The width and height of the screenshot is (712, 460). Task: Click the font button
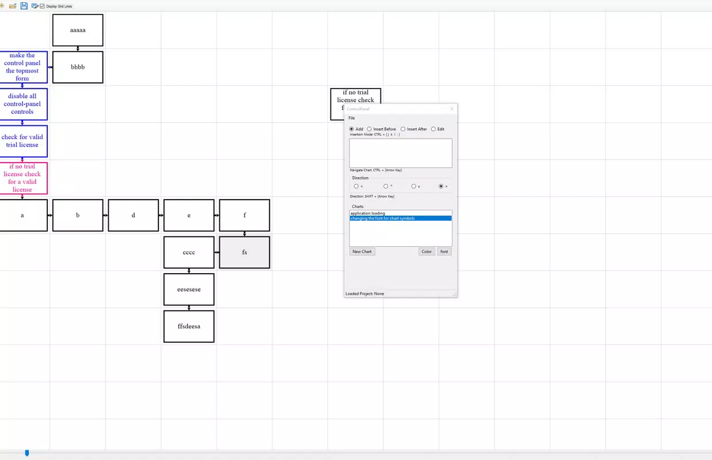[x=444, y=251]
